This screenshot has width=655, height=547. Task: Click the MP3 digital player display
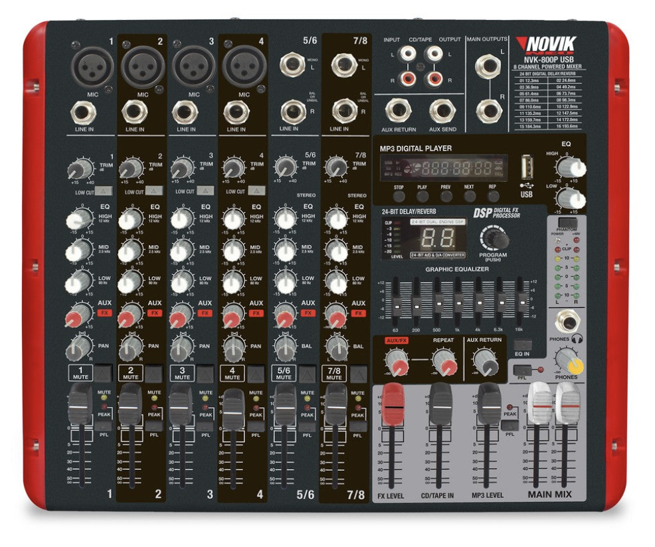443,168
